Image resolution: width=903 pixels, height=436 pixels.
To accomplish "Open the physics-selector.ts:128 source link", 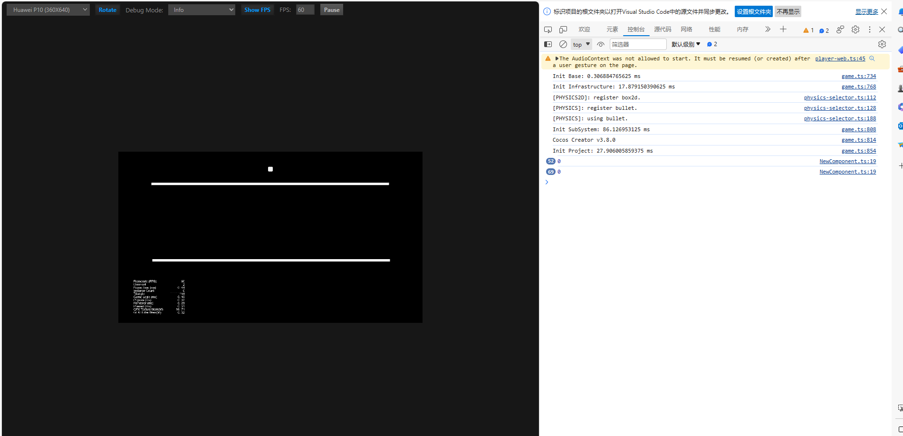I will pos(840,108).
